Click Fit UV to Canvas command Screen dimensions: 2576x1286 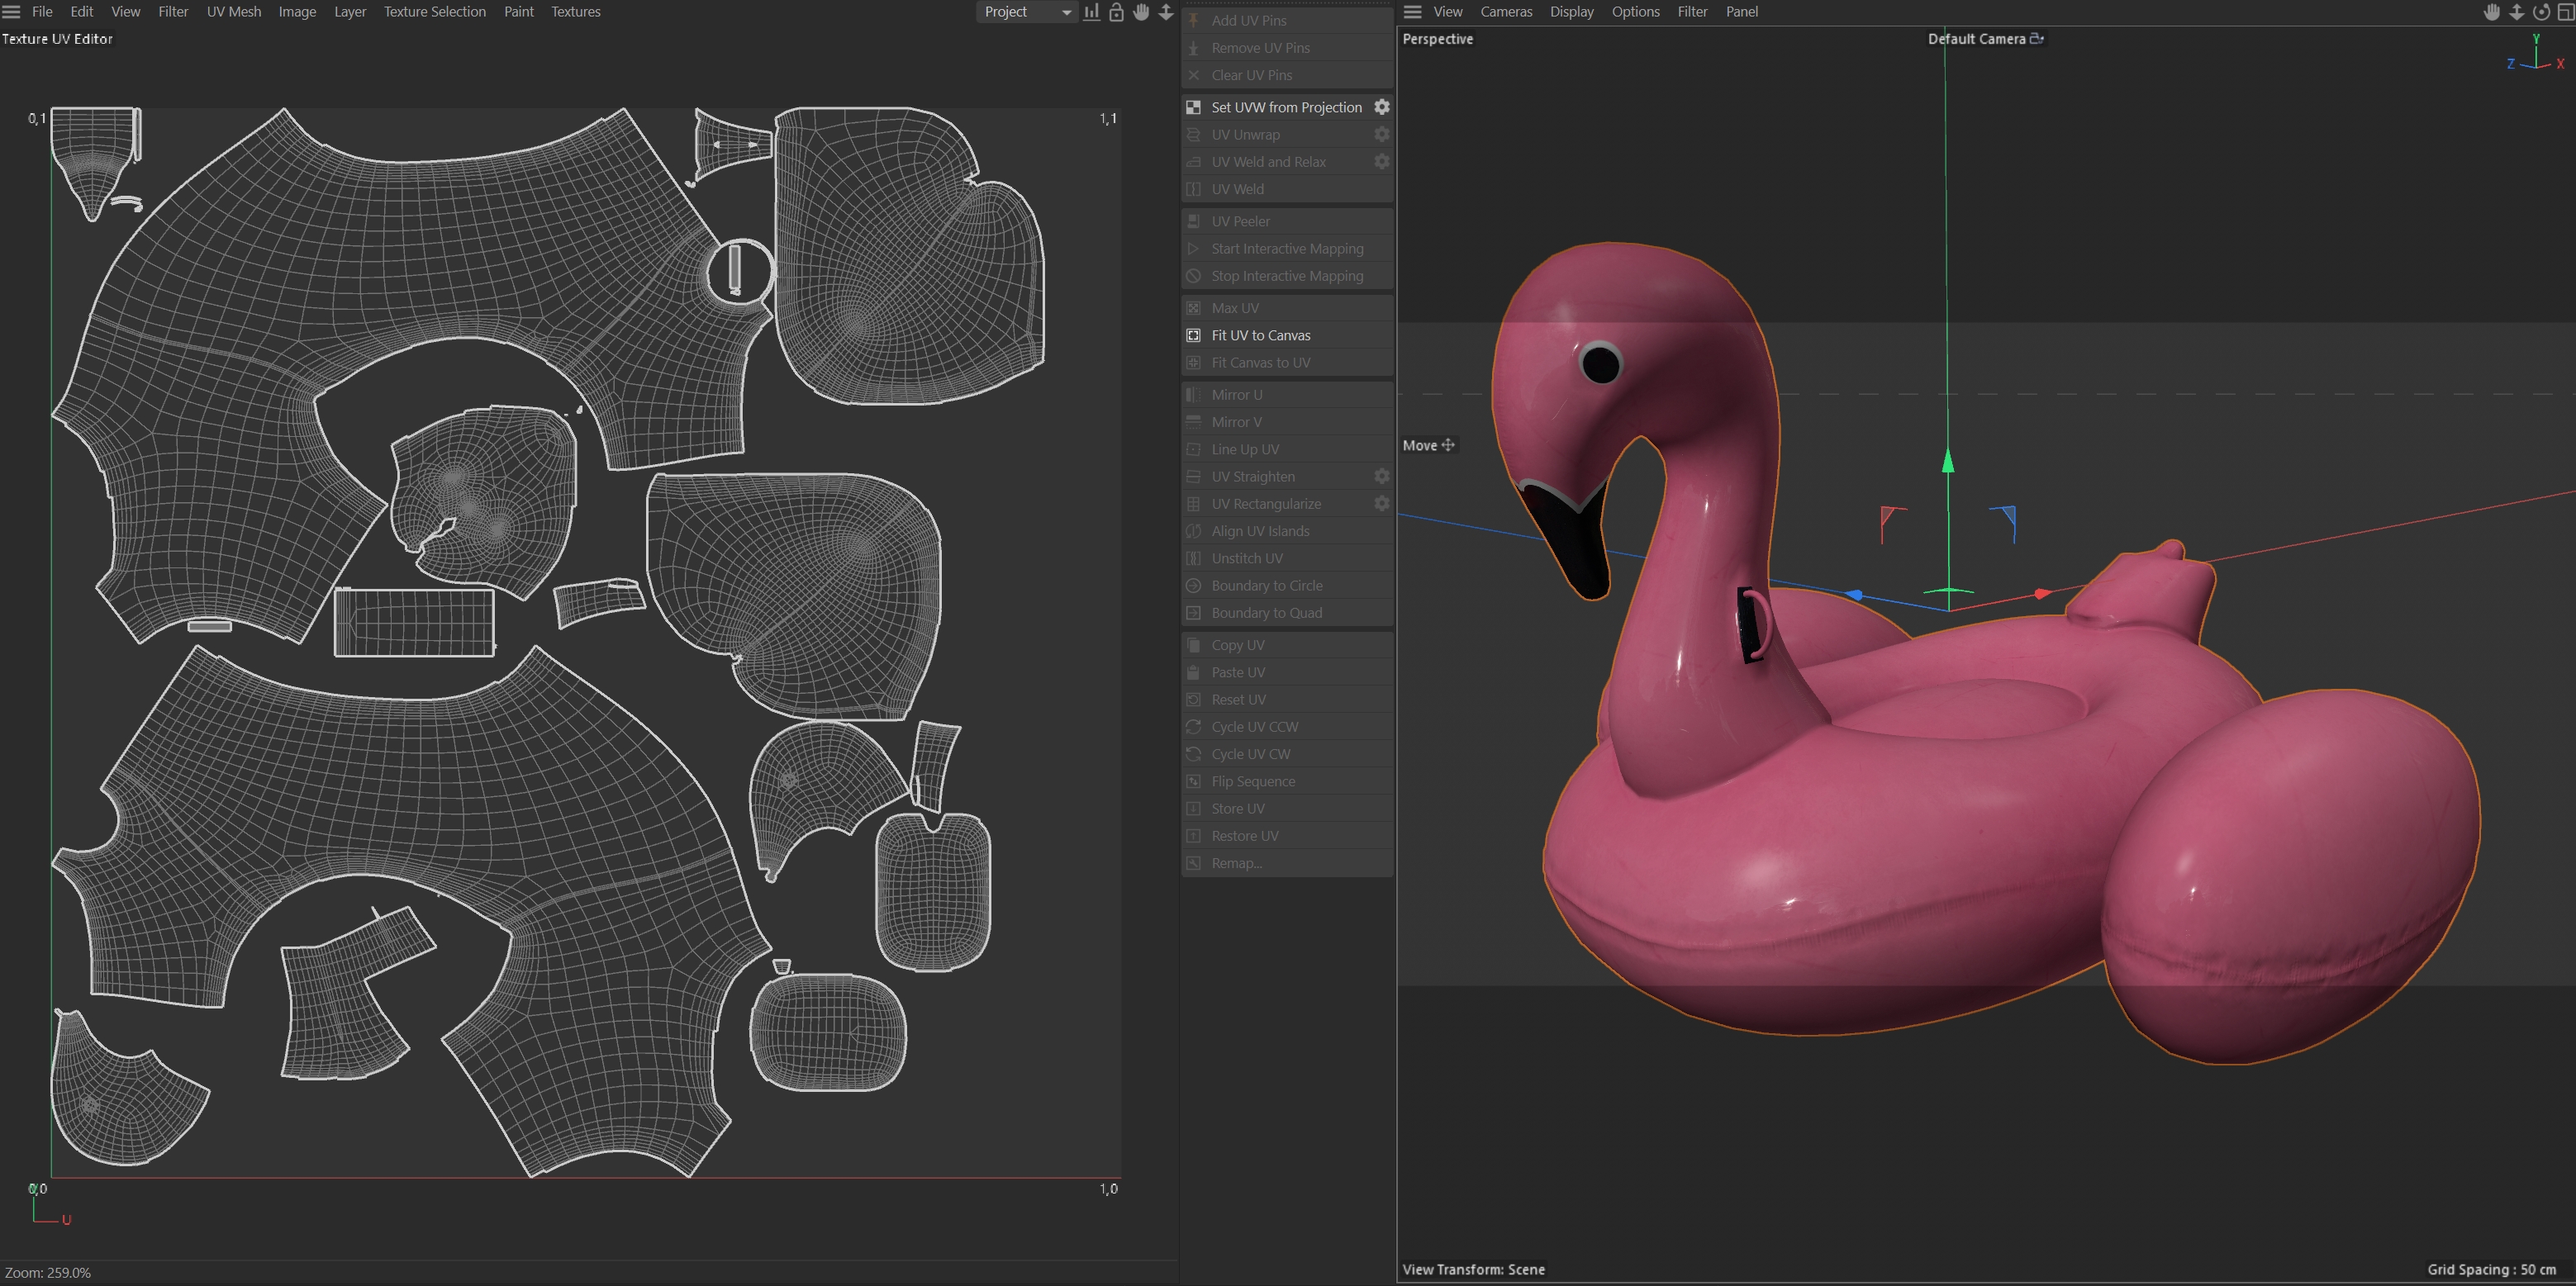[1260, 335]
